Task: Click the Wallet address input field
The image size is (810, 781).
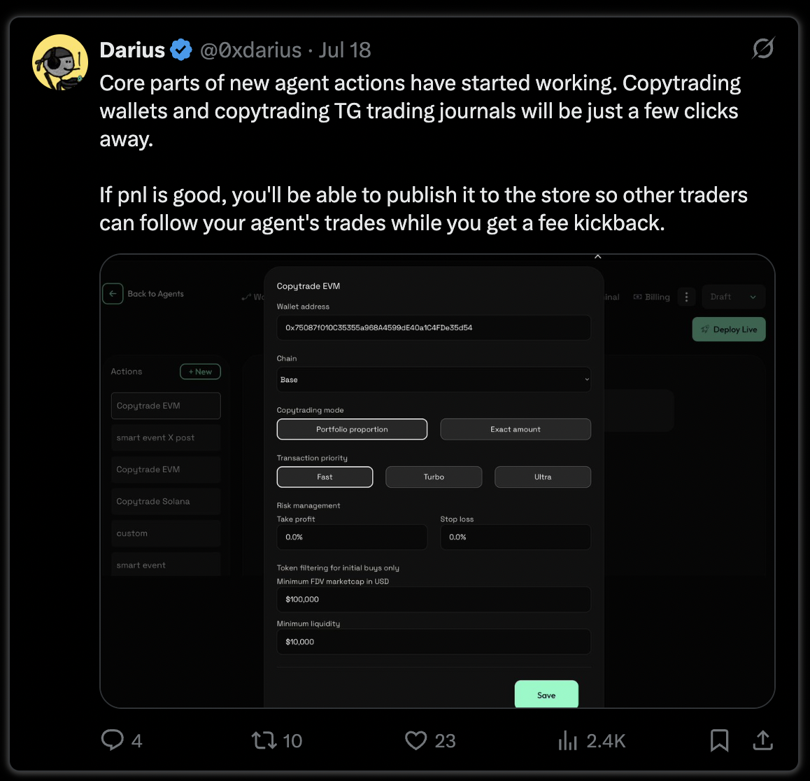Action: click(x=434, y=328)
